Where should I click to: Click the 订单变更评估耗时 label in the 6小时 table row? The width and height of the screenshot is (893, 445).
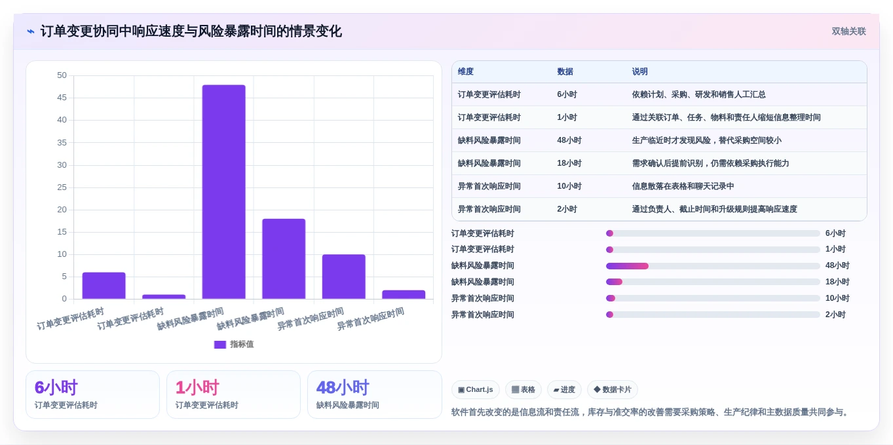tap(489, 94)
